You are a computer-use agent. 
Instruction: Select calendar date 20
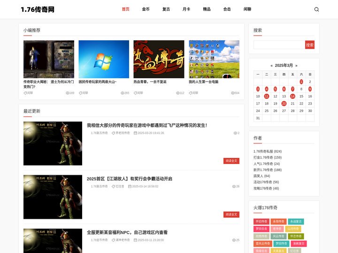coord(284,104)
